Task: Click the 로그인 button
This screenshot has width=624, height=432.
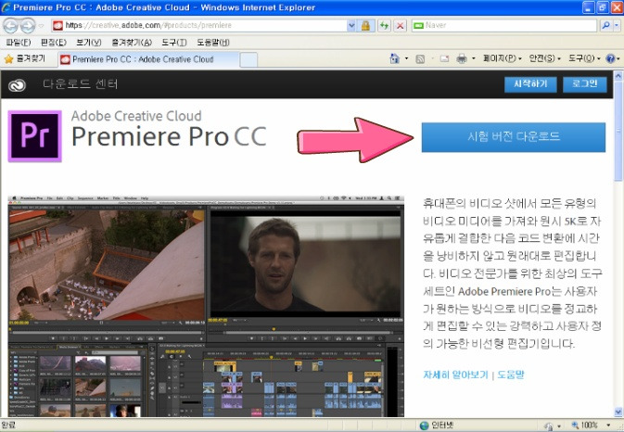Action: [x=585, y=84]
